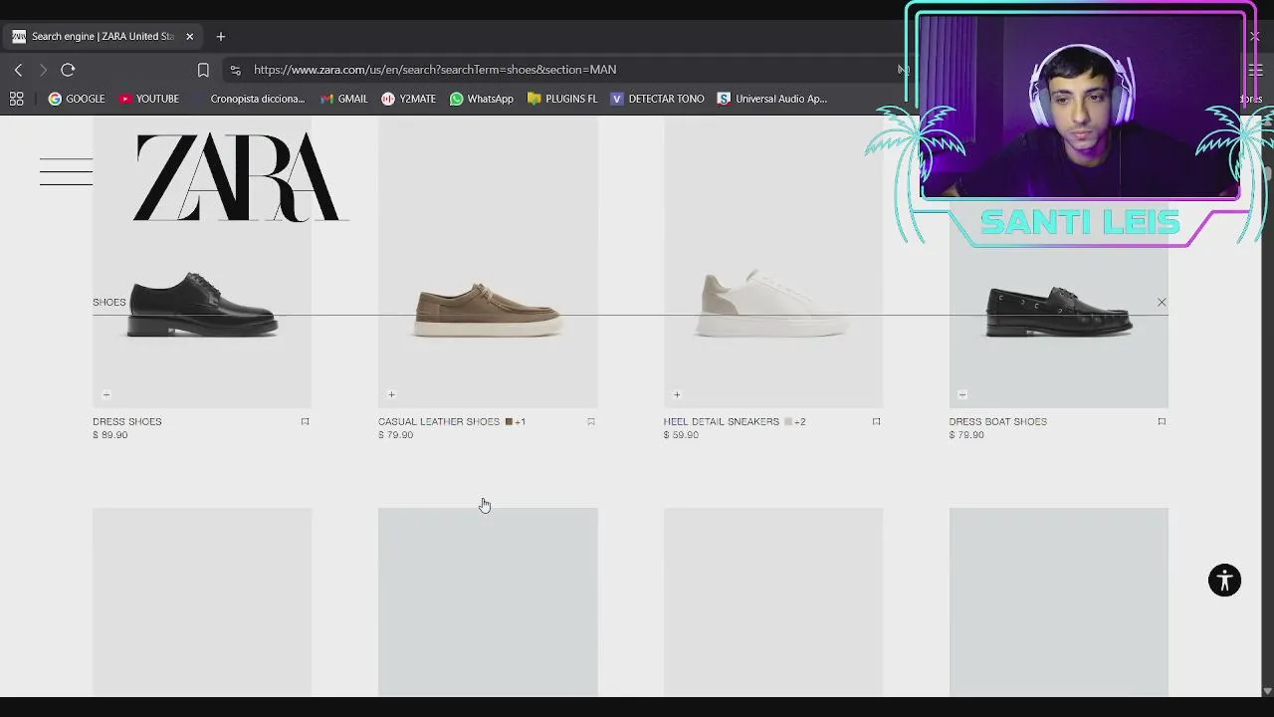
Task: Open the GOOGLE bookmark
Action: pos(77,99)
